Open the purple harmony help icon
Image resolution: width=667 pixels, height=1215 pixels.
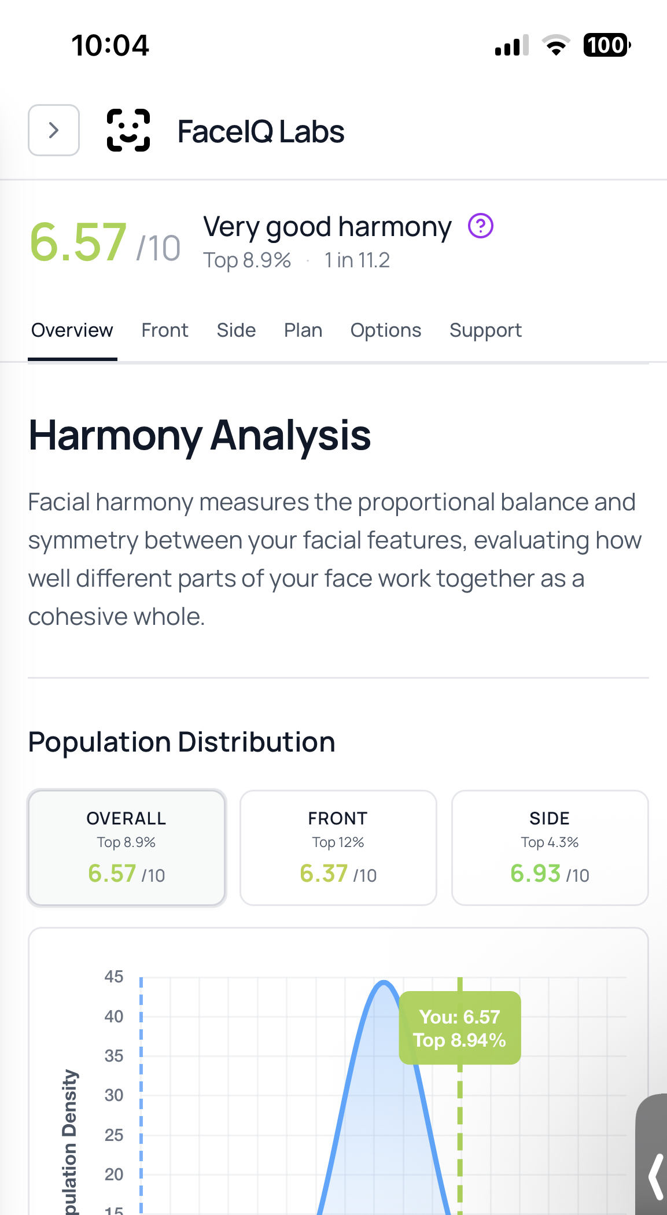(x=480, y=226)
